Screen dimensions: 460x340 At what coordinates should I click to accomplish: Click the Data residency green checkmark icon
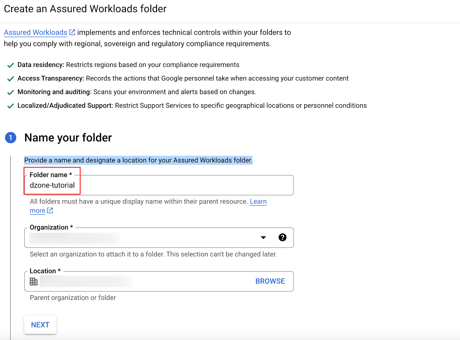[11, 65]
